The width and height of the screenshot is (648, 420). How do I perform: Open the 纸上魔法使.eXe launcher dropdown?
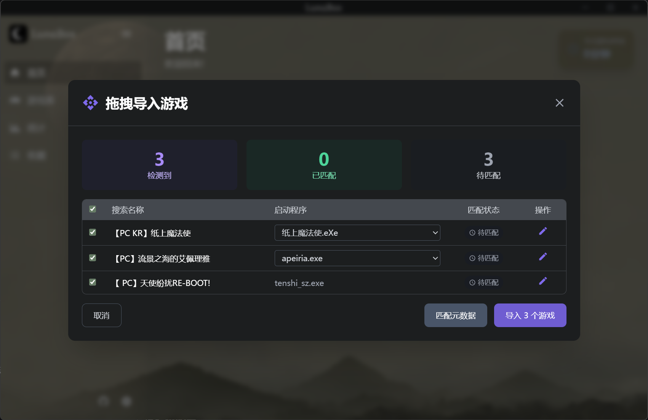357,233
